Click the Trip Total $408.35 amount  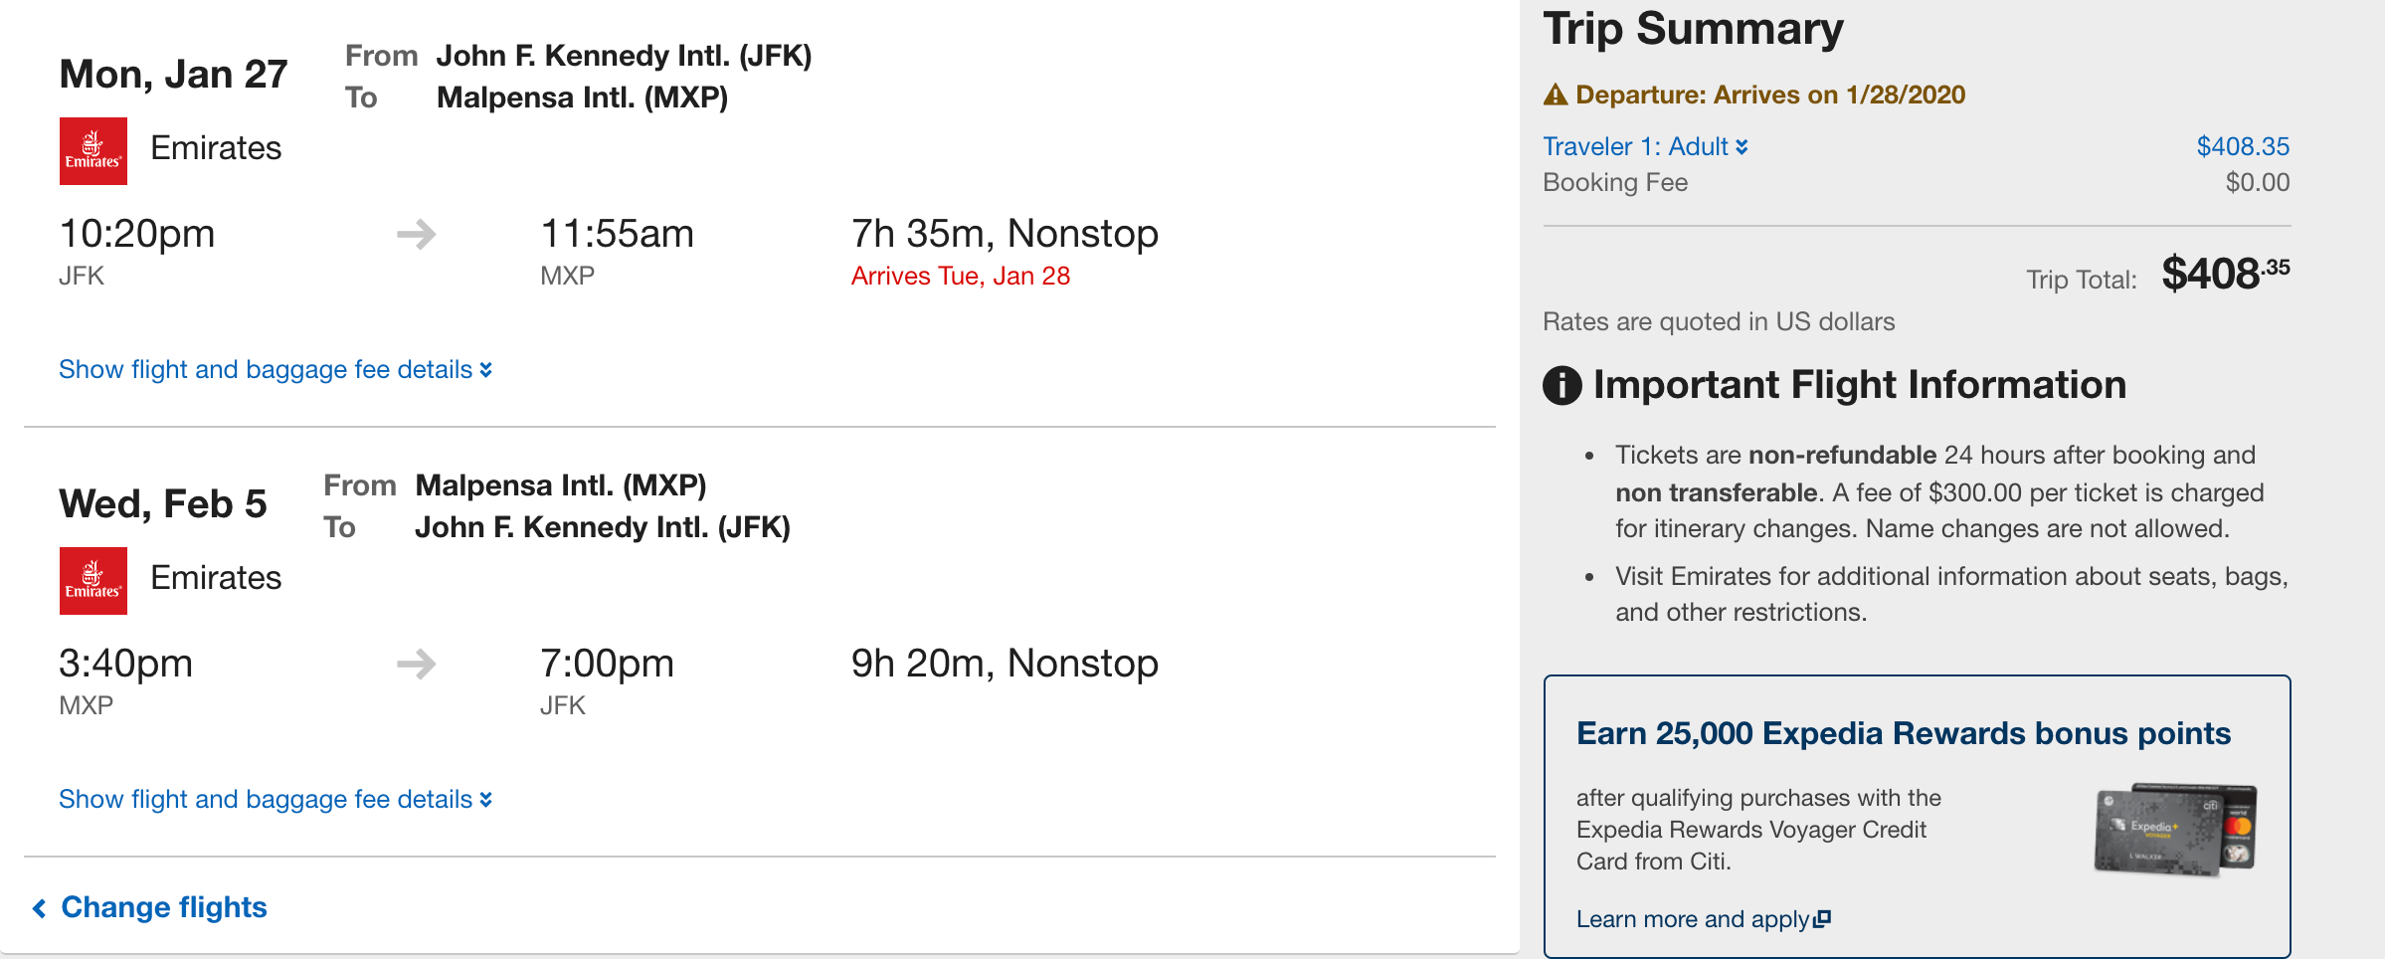coord(2226,274)
